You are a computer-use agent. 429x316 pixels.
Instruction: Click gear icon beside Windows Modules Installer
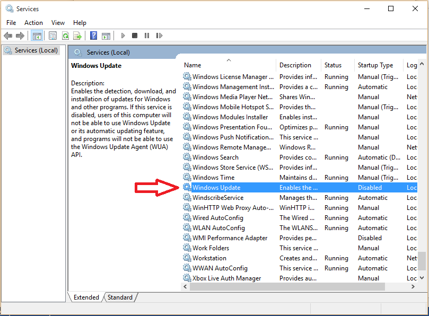coord(187,117)
